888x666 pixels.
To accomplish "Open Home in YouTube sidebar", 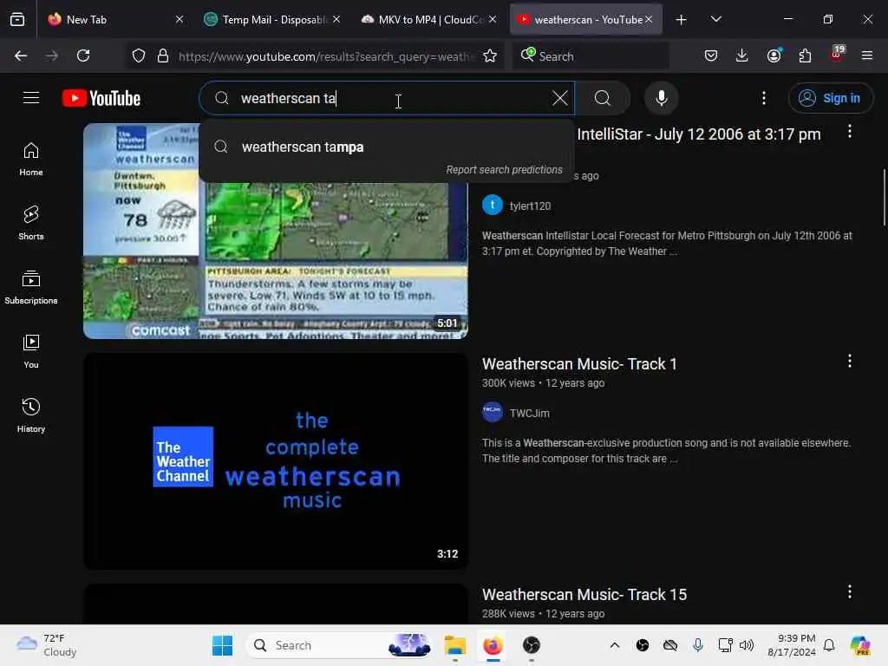I will coord(31,160).
